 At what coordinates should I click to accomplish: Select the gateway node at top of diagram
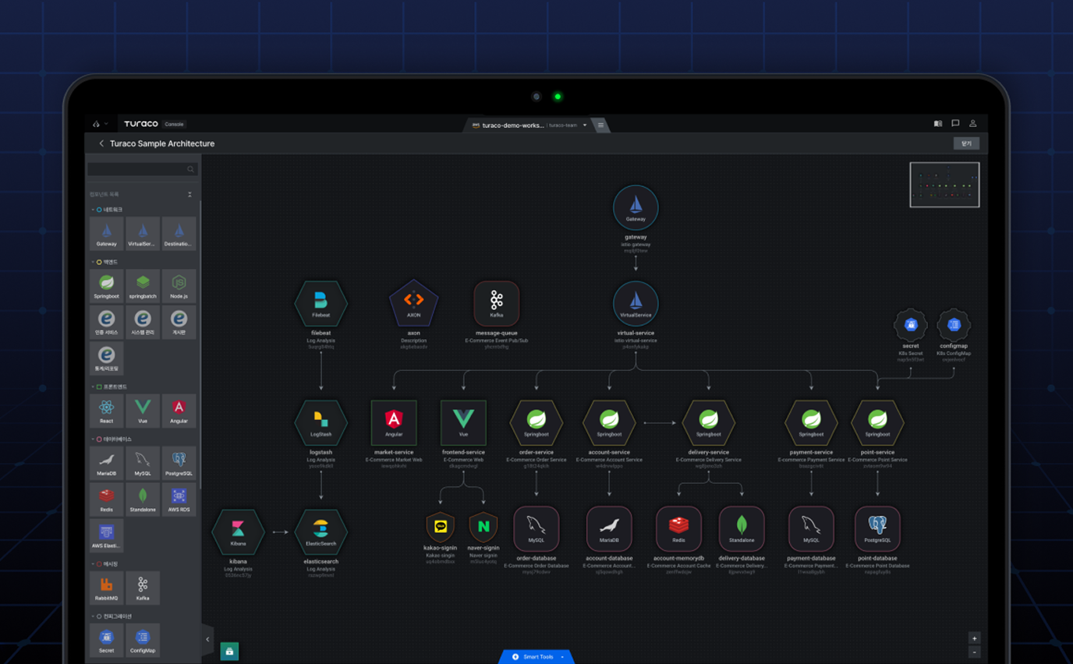tap(636, 208)
